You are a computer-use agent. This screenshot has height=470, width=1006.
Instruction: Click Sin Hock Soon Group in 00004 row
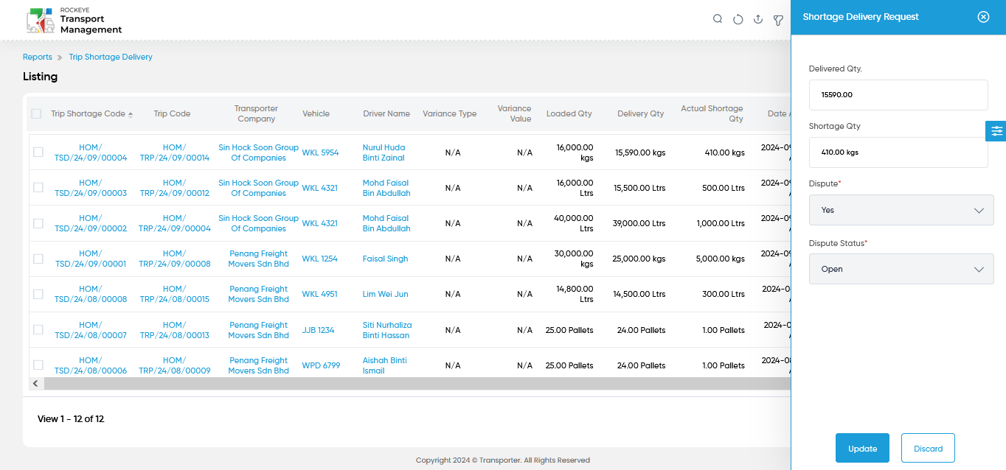tap(258, 152)
